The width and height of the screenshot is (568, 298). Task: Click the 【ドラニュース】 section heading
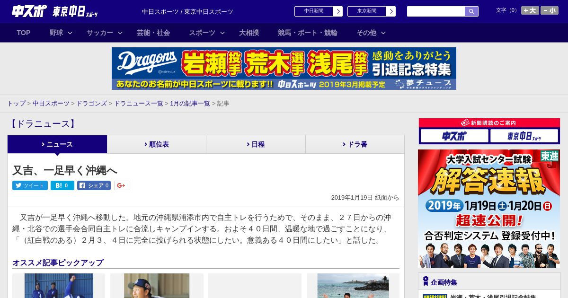tap(43, 124)
